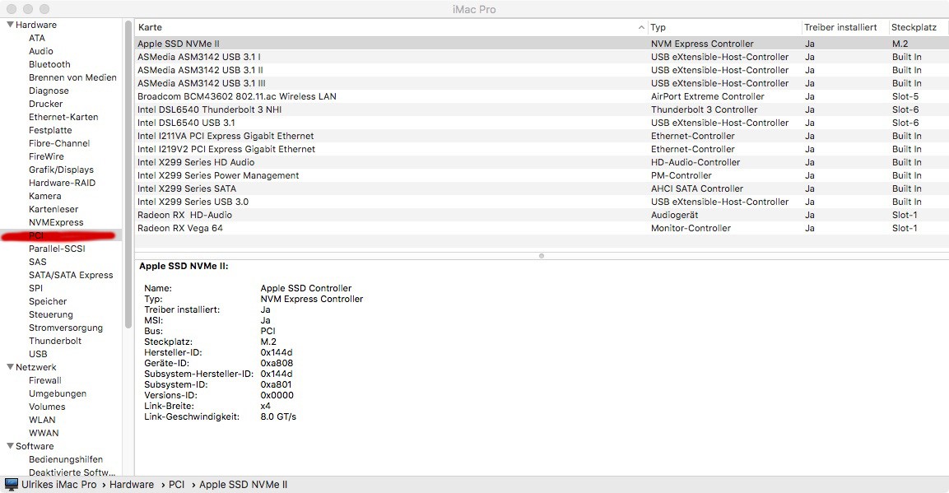Image resolution: width=949 pixels, height=493 pixels.
Task: Click the Karte column sort arrow
Action: 641,27
